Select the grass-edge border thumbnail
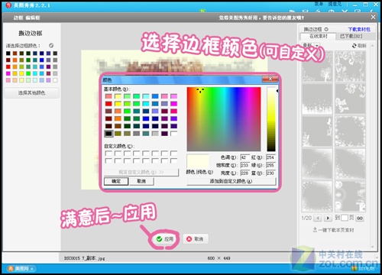Image resolution: width=382 pixels, height=275 pixels. pos(317,99)
